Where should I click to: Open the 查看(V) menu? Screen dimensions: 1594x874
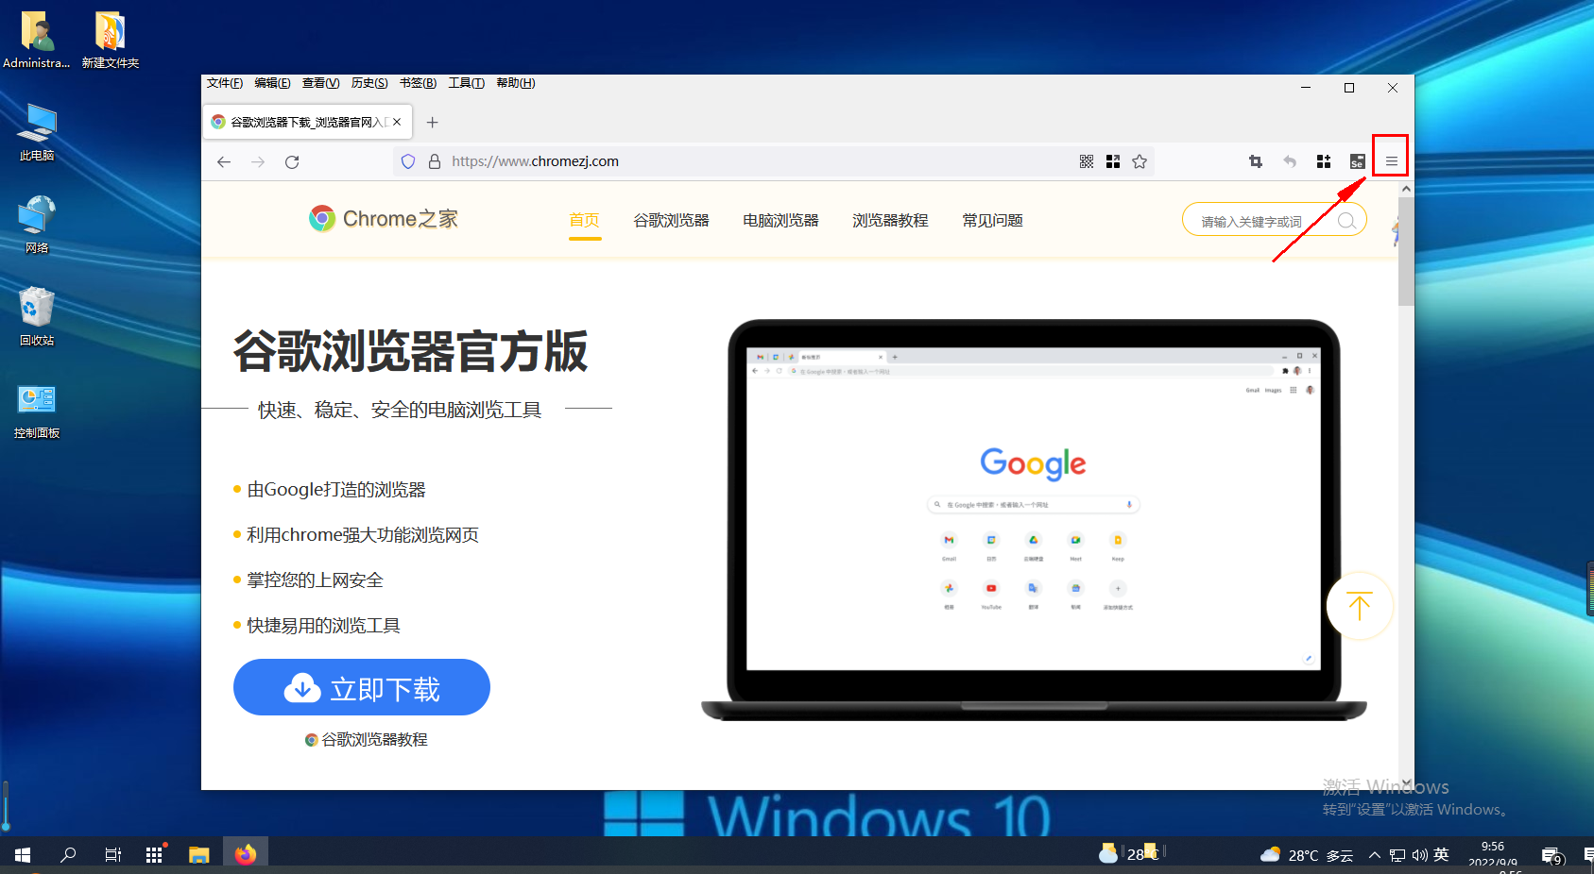click(320, 83)
